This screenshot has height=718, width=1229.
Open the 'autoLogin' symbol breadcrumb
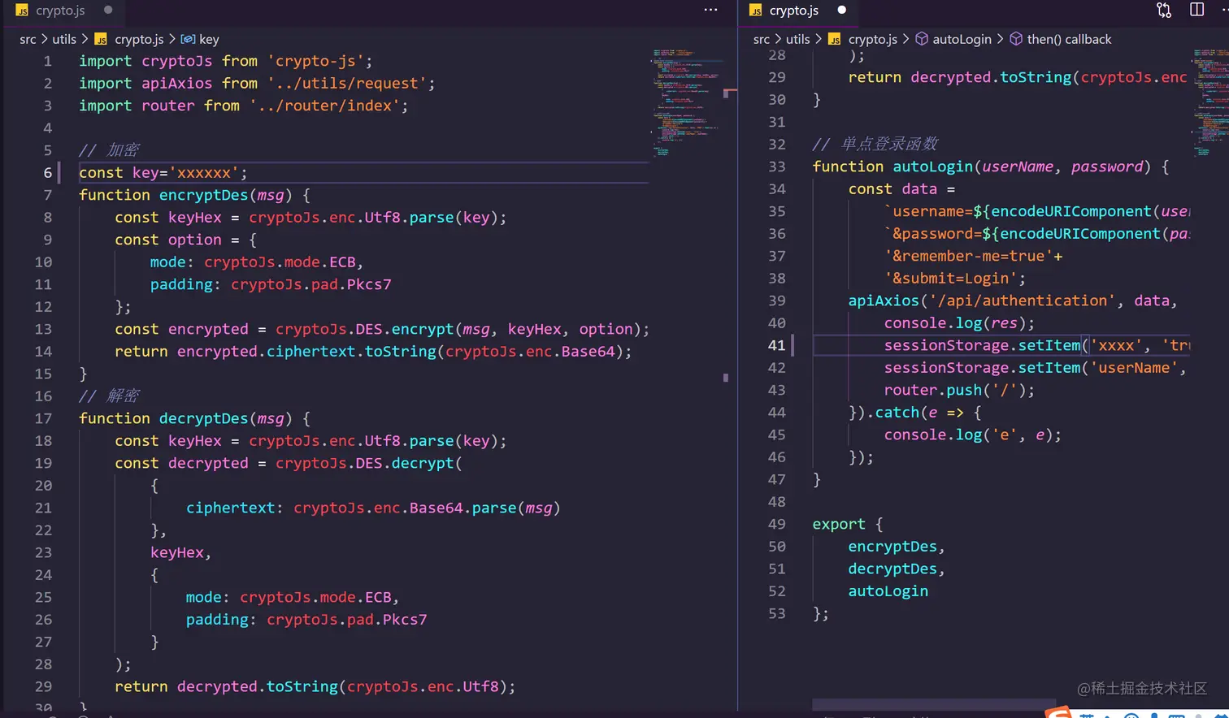(962, 39)
